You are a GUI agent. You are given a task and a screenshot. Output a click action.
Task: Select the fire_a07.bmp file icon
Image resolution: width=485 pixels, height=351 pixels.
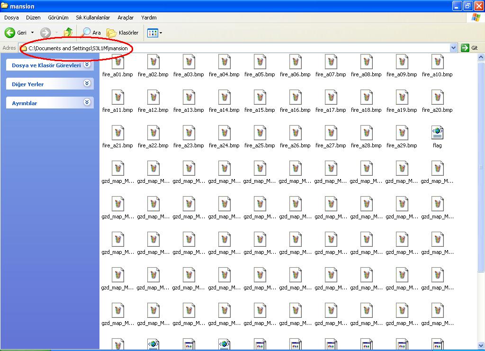[x=331, y=62]
